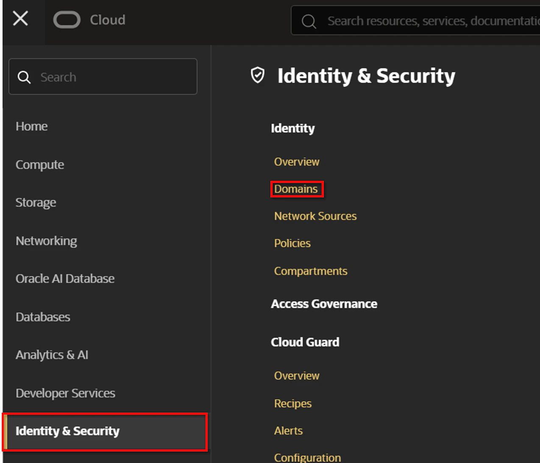Image resolution: width=540 pixels, height=463 pixels.
Task: Select Storage in the navigation menu
Action: [36, 202]
